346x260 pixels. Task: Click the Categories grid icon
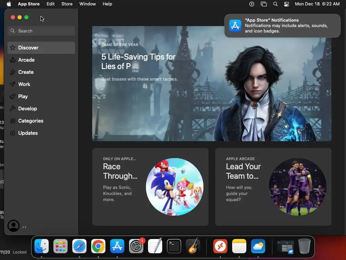click(13, 121)
